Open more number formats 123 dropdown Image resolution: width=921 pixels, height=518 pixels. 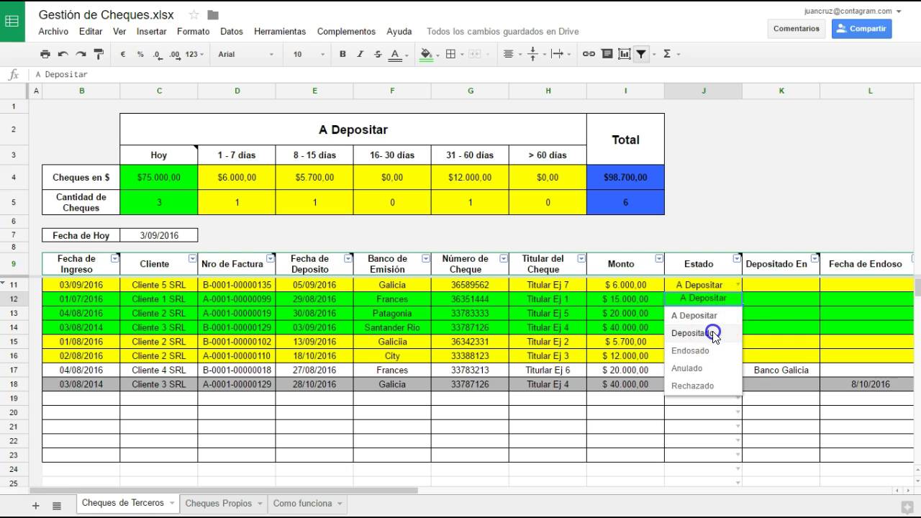tap(194, 54)
